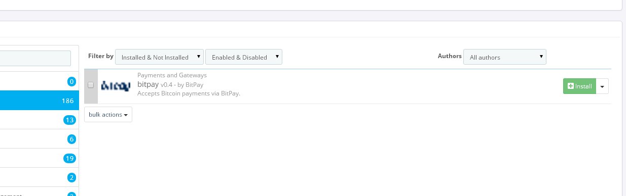Tick the bitpay module checkbox
This screenshot has height=196, width=626.
click(x=91, y=85)
